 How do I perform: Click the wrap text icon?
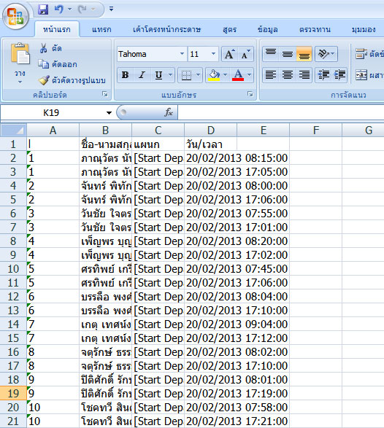point(361,54)
